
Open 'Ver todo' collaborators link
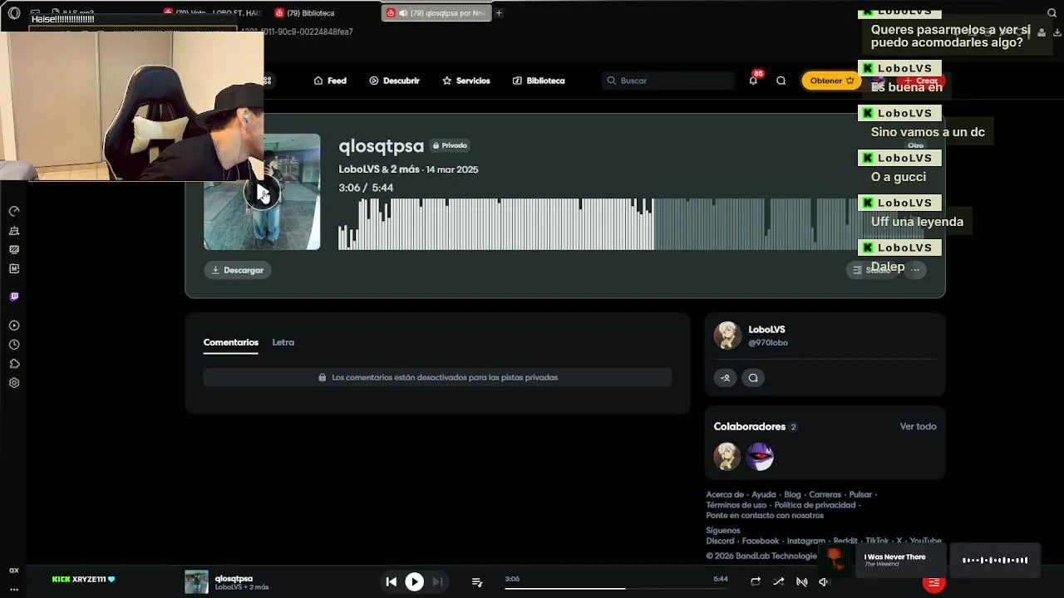click(x=918, y=426)
